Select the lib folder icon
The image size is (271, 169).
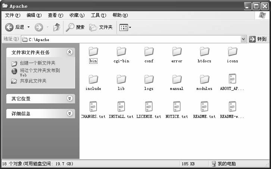[121, 79]
